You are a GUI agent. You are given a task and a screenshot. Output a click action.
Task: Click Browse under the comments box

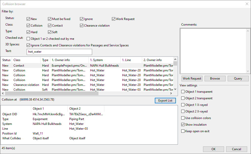click(215, 79)
